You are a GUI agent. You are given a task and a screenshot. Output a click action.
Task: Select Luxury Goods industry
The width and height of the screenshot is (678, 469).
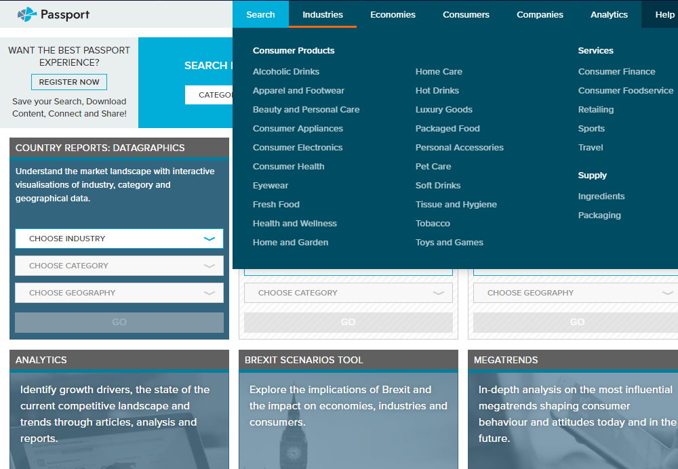pyautogui.click(x=443, y=109)
